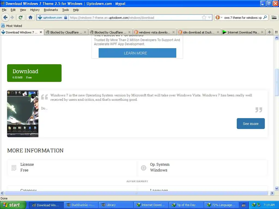279x209 pixels.
Task: Open the DuckDuckGo search engine selector
Action: coord(219,17)
